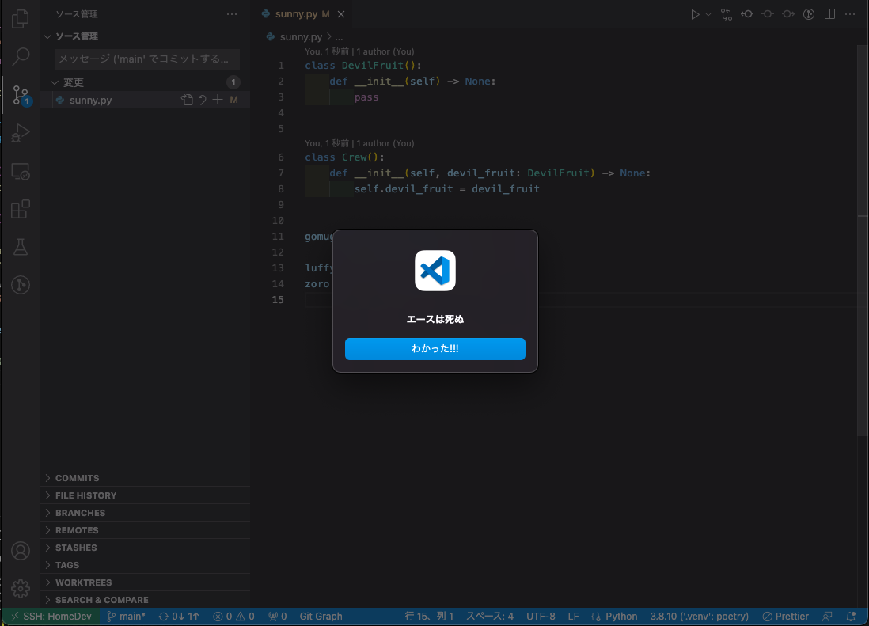Viewport: 869px width, 626px height.
Task: Expand the WORKTREES section
Action: pyautogui.click(x=145, y=582)
